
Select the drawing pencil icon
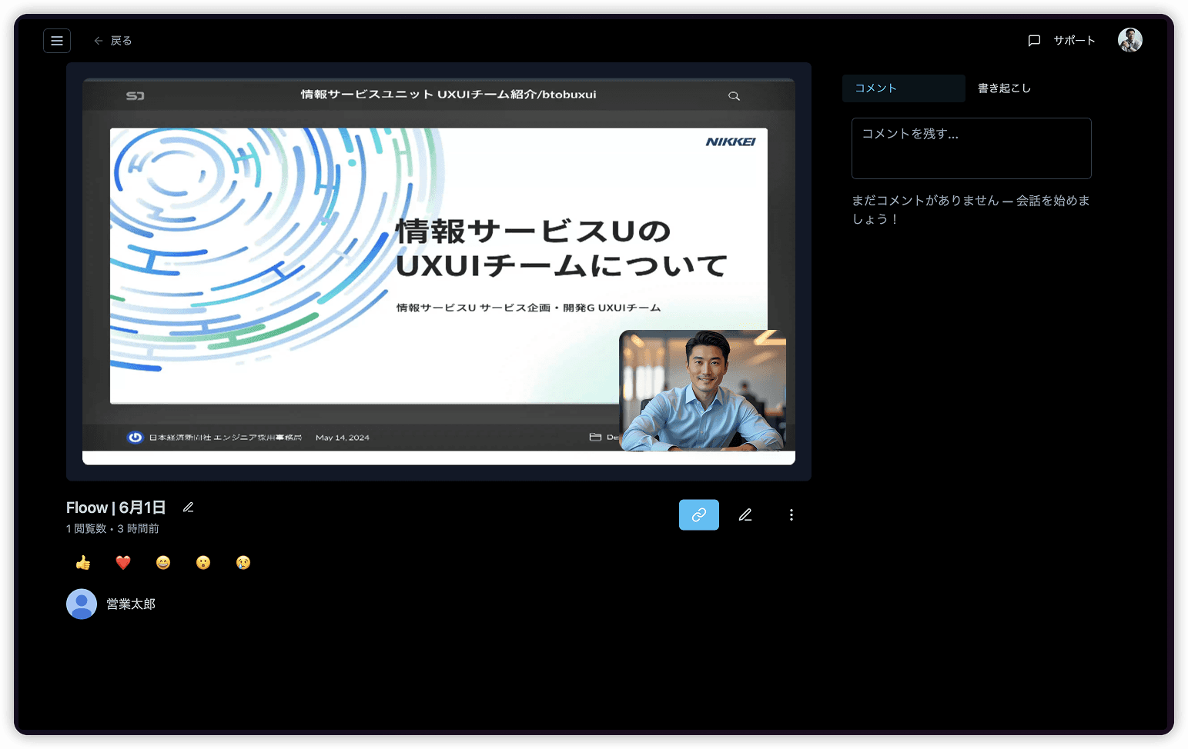pos(745,514)
